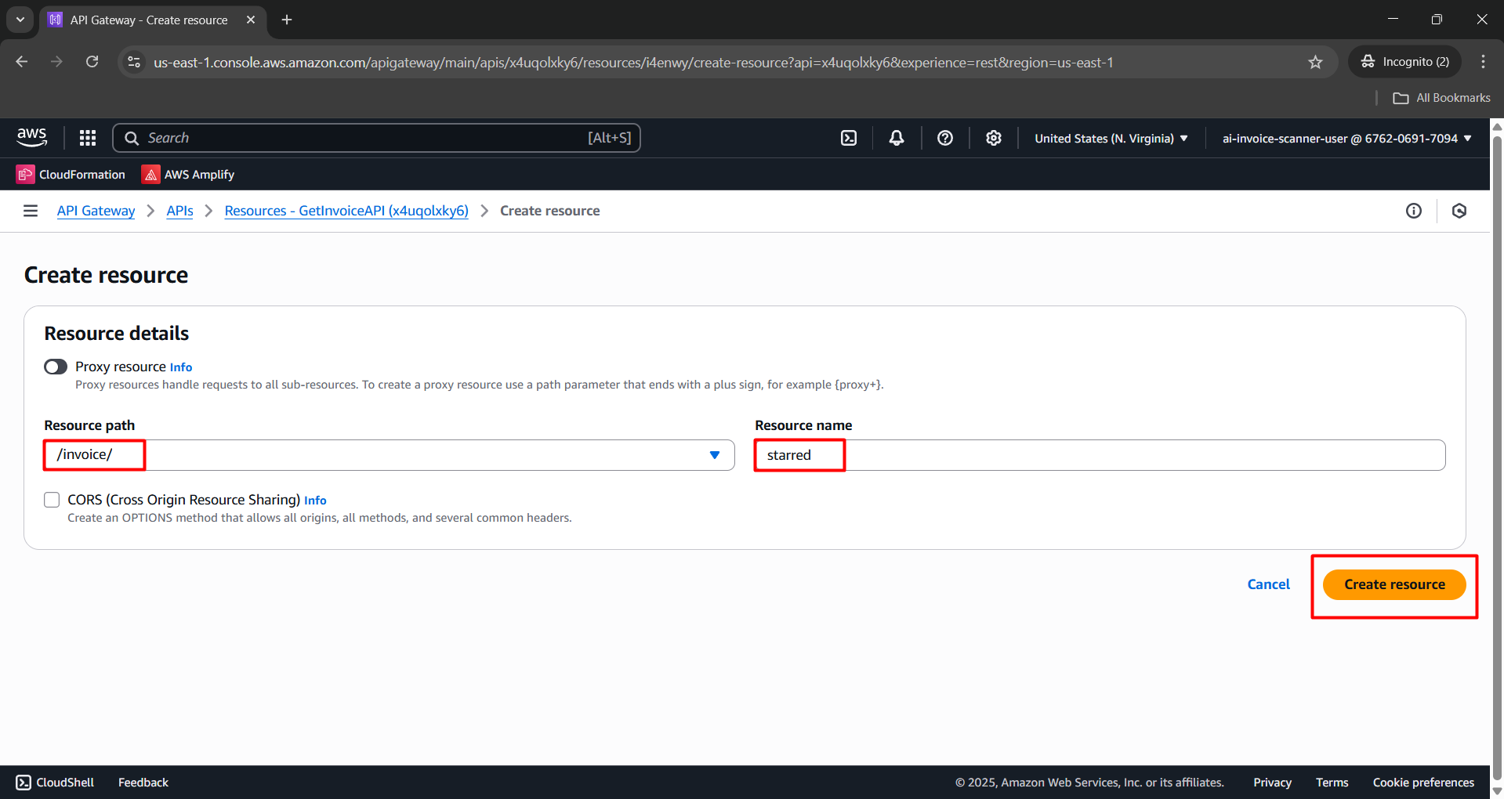Open the AWS services grid menu
The width and height of the screenshot is (1504, 799).
87,137
